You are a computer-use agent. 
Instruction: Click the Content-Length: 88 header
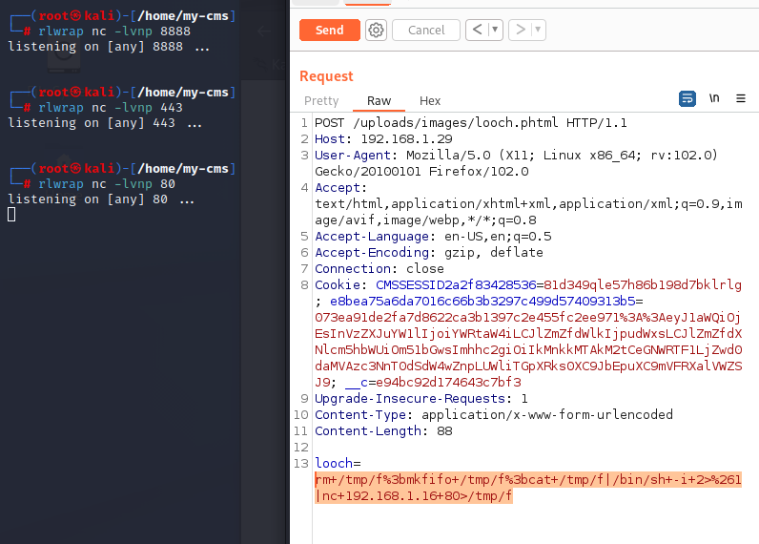[x=383, y=431]
